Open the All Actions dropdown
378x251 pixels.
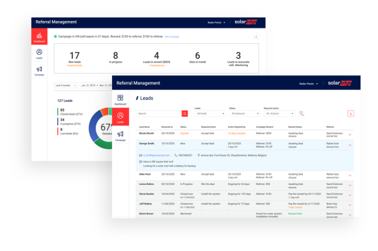tap(279, 113)
